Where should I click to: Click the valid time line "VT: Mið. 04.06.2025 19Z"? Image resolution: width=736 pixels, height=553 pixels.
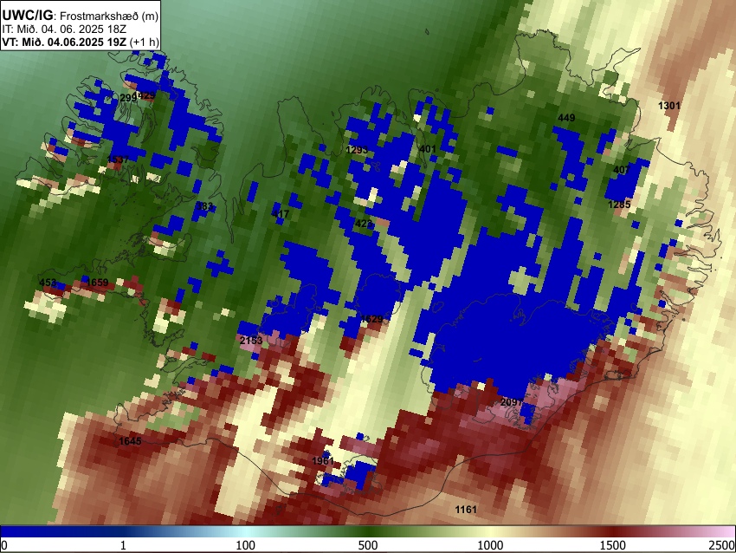[x=64, y=42]
